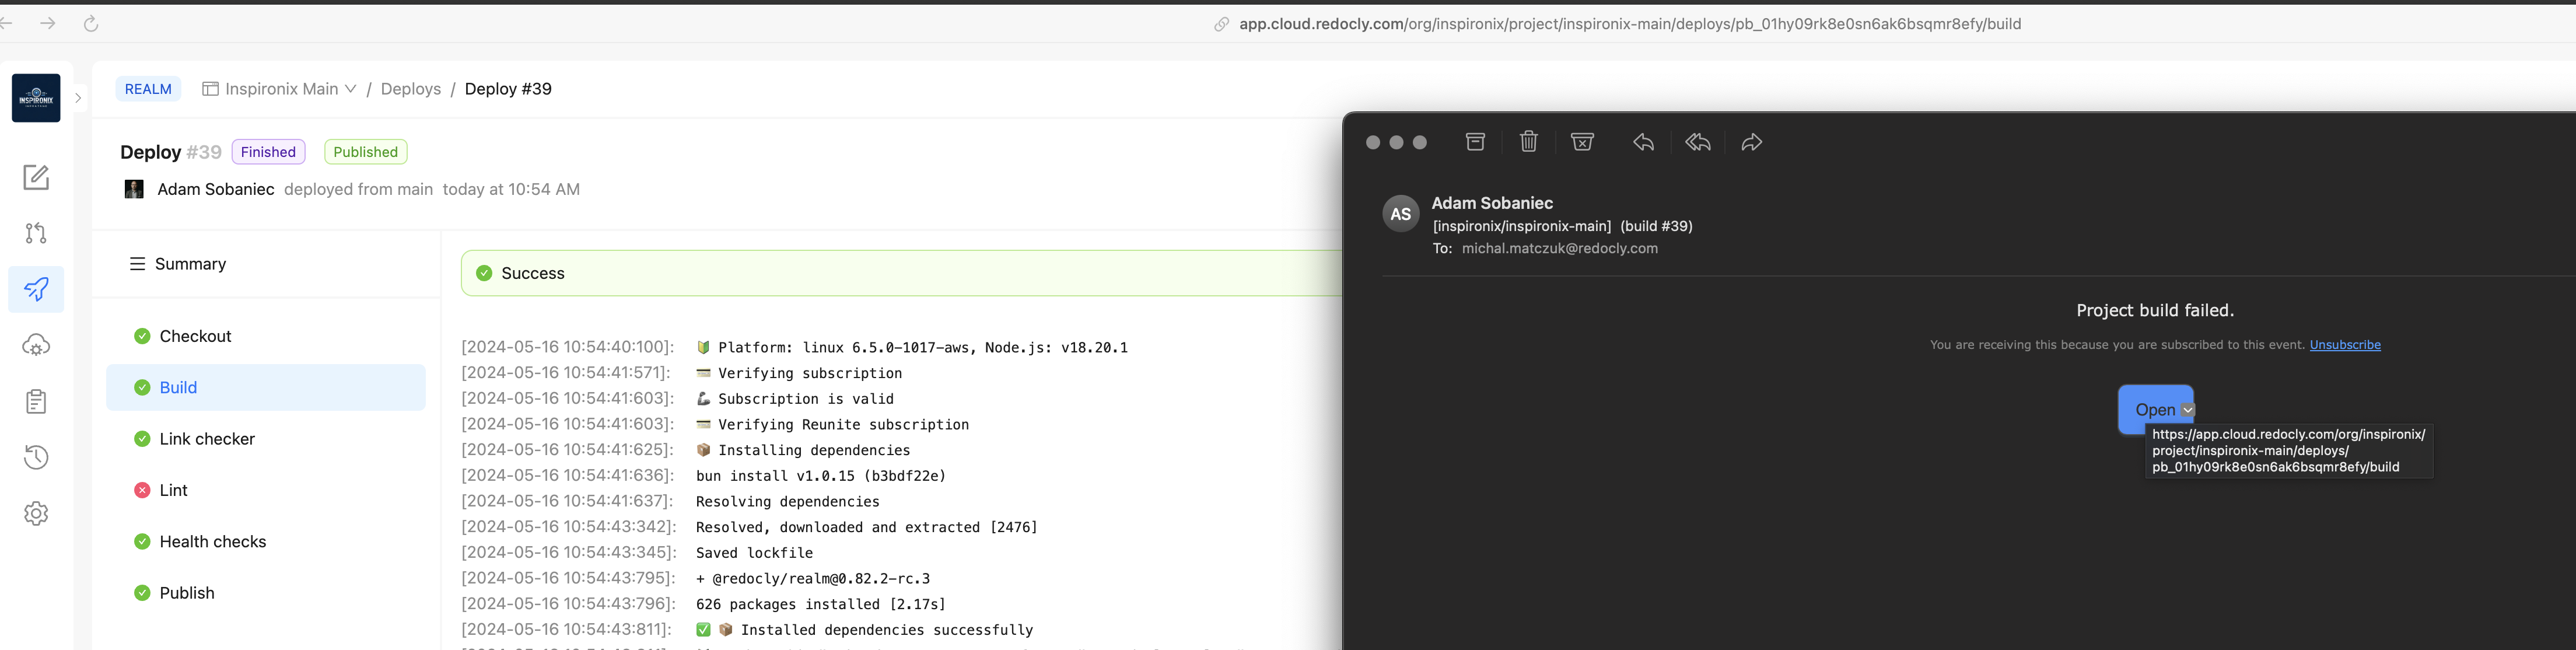This screenshot has height=650, width=2576.
Task: Select the Build step
Action: point(265,387)
